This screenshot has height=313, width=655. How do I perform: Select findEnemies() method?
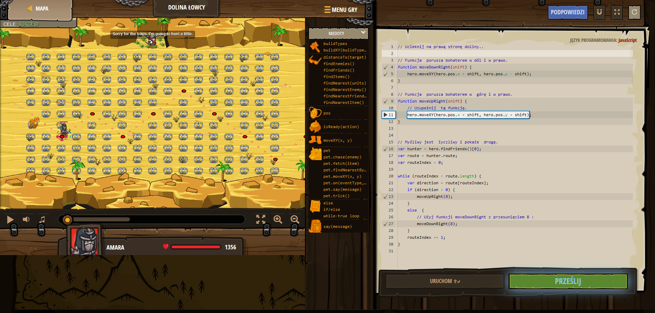coord(339,64)
